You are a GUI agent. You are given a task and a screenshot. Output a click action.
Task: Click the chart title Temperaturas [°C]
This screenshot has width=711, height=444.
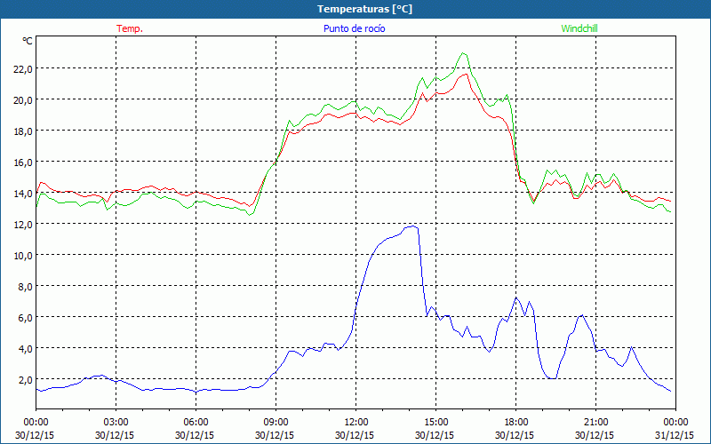[x=364, y=9]
